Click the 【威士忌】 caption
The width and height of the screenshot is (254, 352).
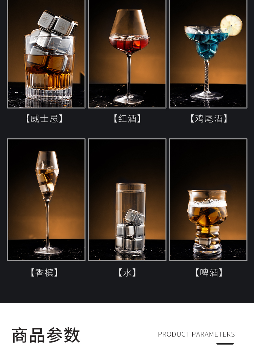click(44, 118)
